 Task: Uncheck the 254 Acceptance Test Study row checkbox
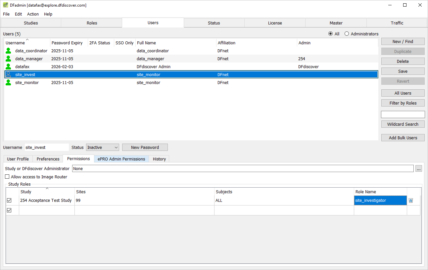[9, 201]
